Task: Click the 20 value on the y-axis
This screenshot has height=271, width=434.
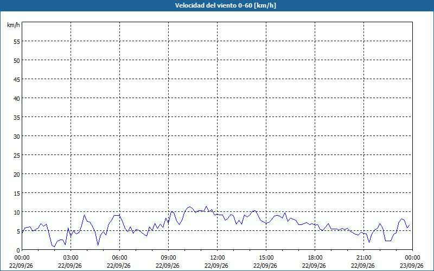Action: (17, 174)
